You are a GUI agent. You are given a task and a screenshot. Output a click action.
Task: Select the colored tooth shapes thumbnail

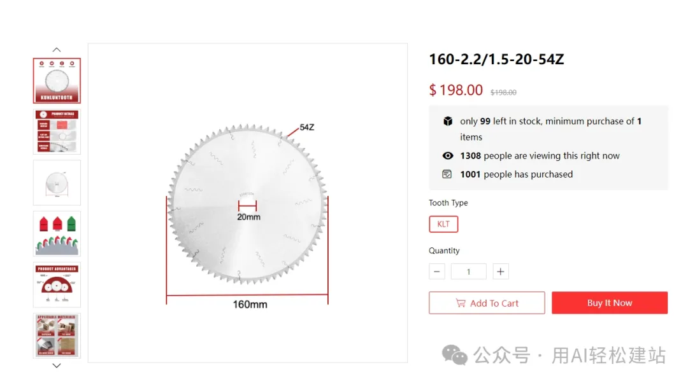tap(57, 233)
